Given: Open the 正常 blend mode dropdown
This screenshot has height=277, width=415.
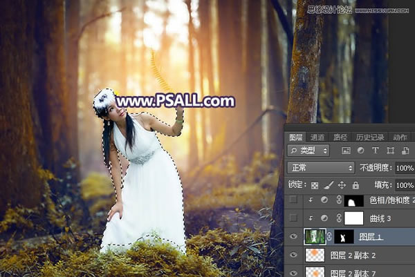Looking at the screenshot, I should click(x=321, y=168).
